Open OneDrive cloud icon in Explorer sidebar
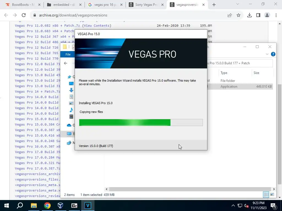Screen dimensions: 282x211 (x=69, y=125)
